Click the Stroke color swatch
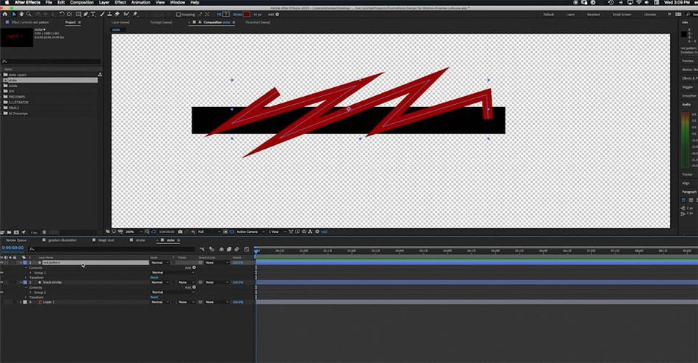The image size is (698, 363). point(247,14)
